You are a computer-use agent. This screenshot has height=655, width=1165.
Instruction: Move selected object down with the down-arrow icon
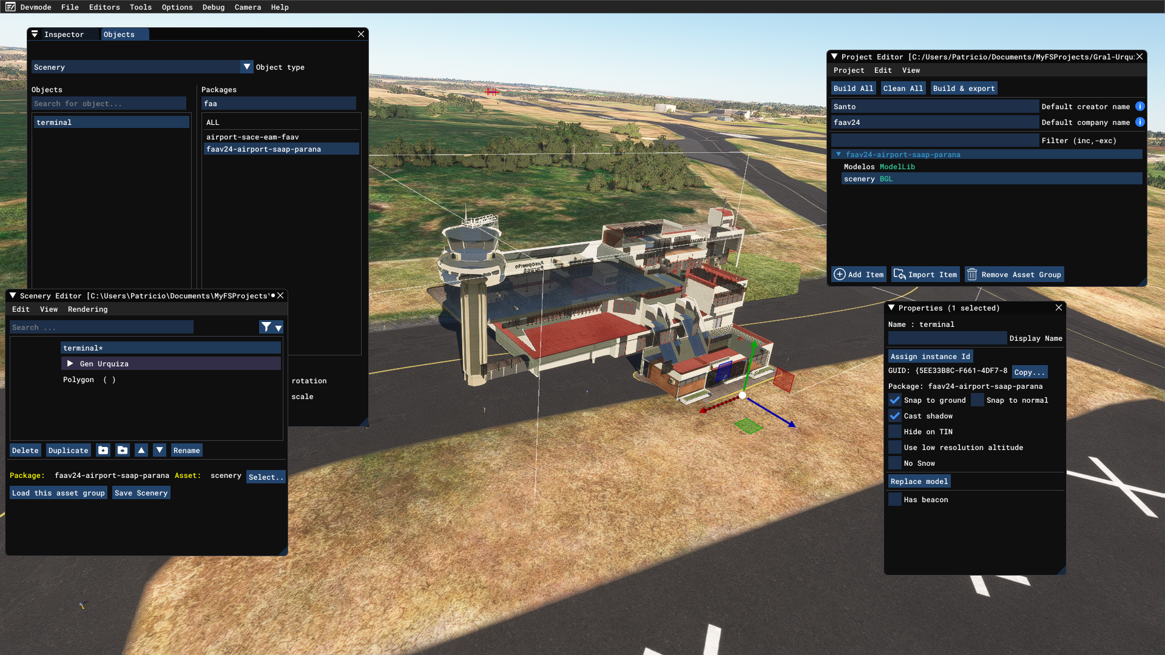coord(159,450)
